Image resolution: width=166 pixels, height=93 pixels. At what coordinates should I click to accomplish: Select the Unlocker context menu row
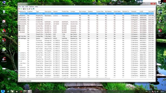pos(86,20)
